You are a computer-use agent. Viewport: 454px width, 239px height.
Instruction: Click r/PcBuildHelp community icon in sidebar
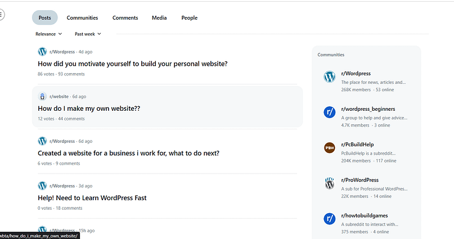click(x=330, y=147)
